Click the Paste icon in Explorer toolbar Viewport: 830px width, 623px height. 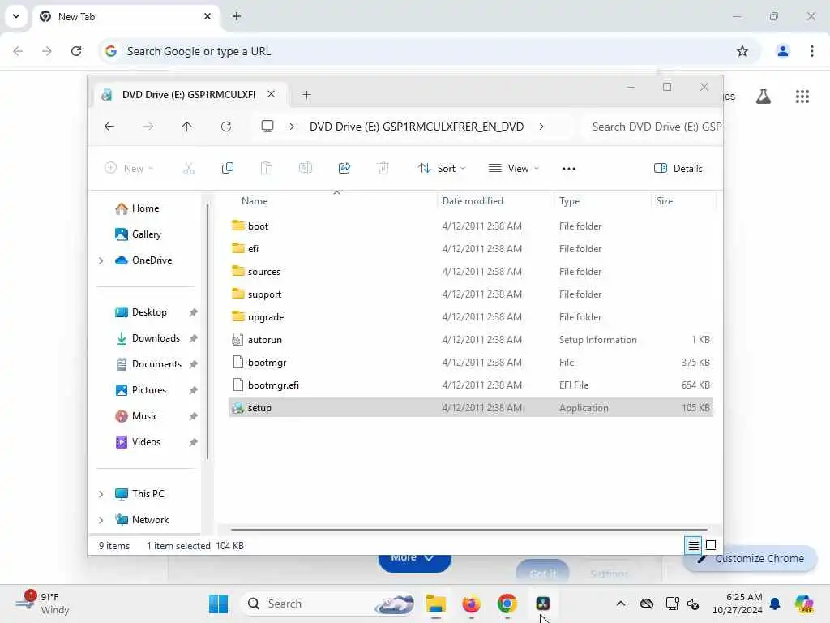tap(266, 169)
